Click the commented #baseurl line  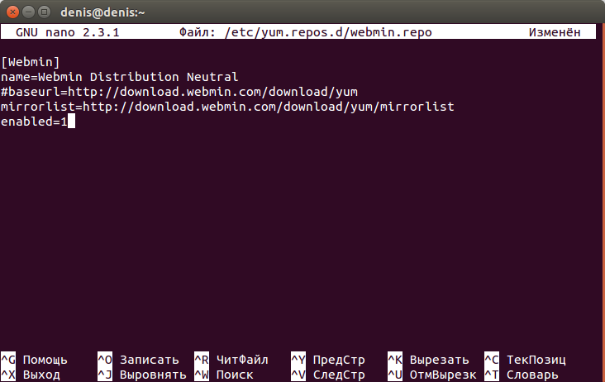click(x=179, y=92)
